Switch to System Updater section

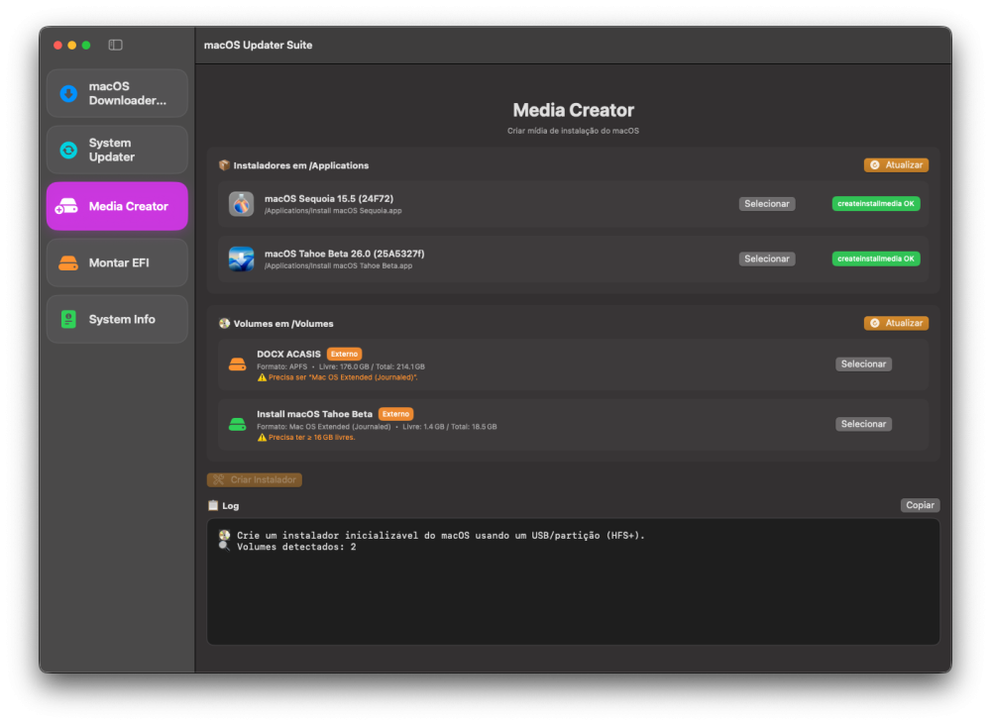click(x=117, y=151)
